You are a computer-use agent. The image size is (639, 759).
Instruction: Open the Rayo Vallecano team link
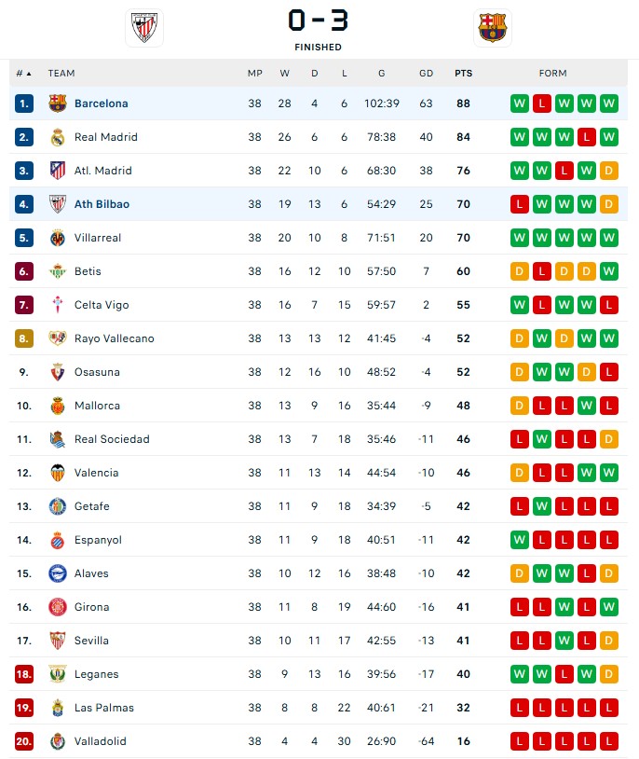click(x=115, y=338)
